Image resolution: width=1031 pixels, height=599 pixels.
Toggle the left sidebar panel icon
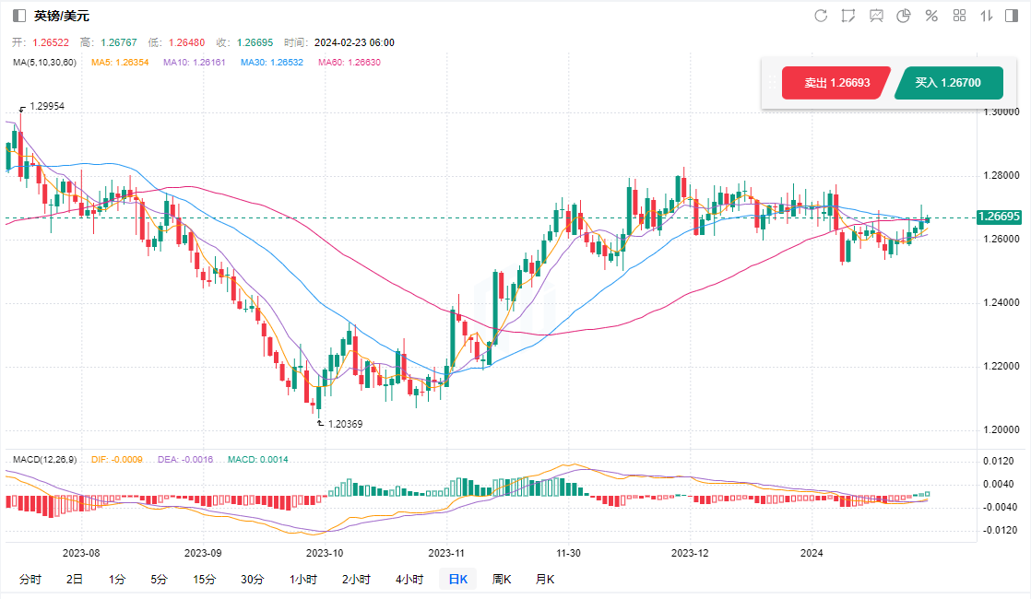[19, 16]
